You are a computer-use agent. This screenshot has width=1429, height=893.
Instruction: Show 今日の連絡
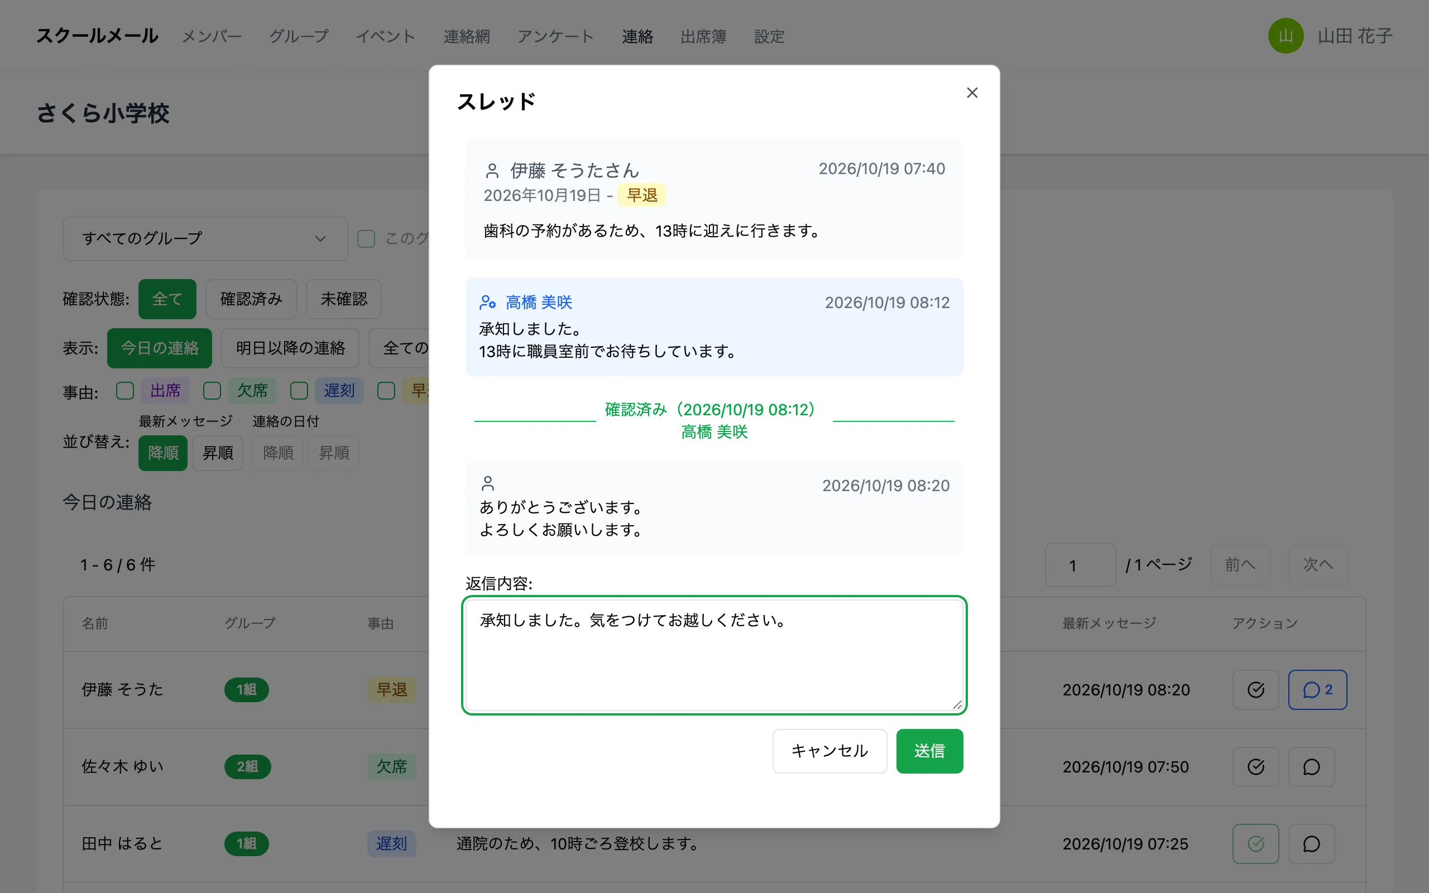pos(160,348)
